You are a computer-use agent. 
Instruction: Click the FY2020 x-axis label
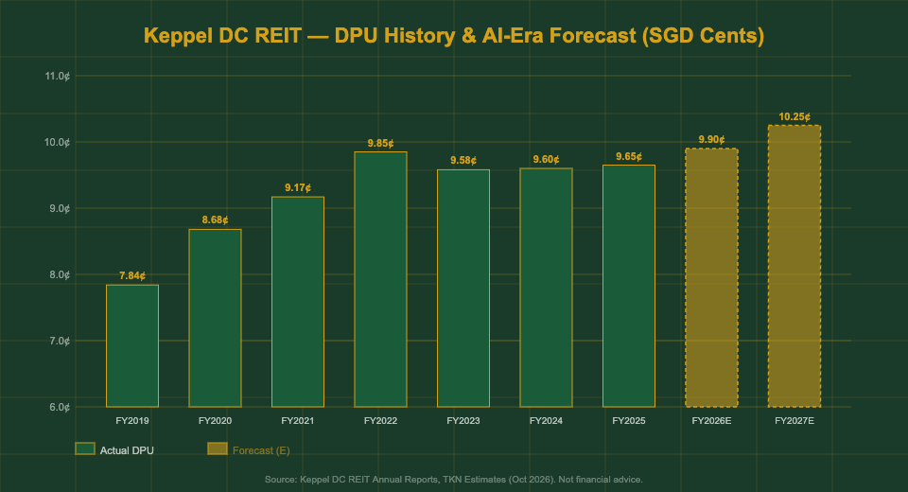pyautogui.click(x=215, y=421)
